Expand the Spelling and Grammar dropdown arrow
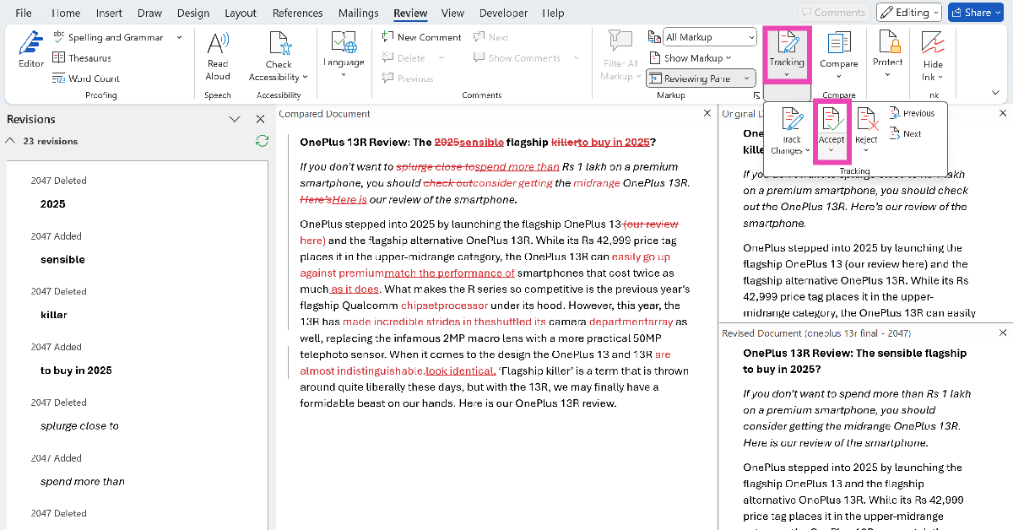This screenshot has width=1013, height=530. [x=179, y=37]
